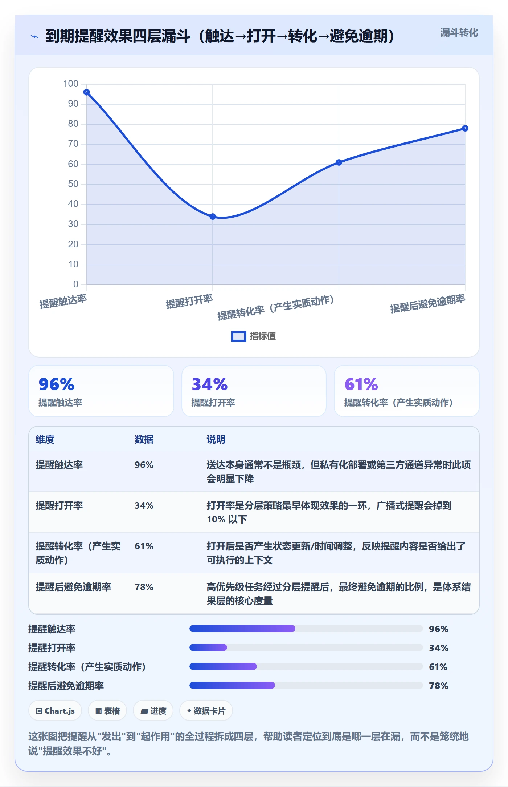Click the 提醒转化率 61% progress bar
508x787 pixels.
306,666
